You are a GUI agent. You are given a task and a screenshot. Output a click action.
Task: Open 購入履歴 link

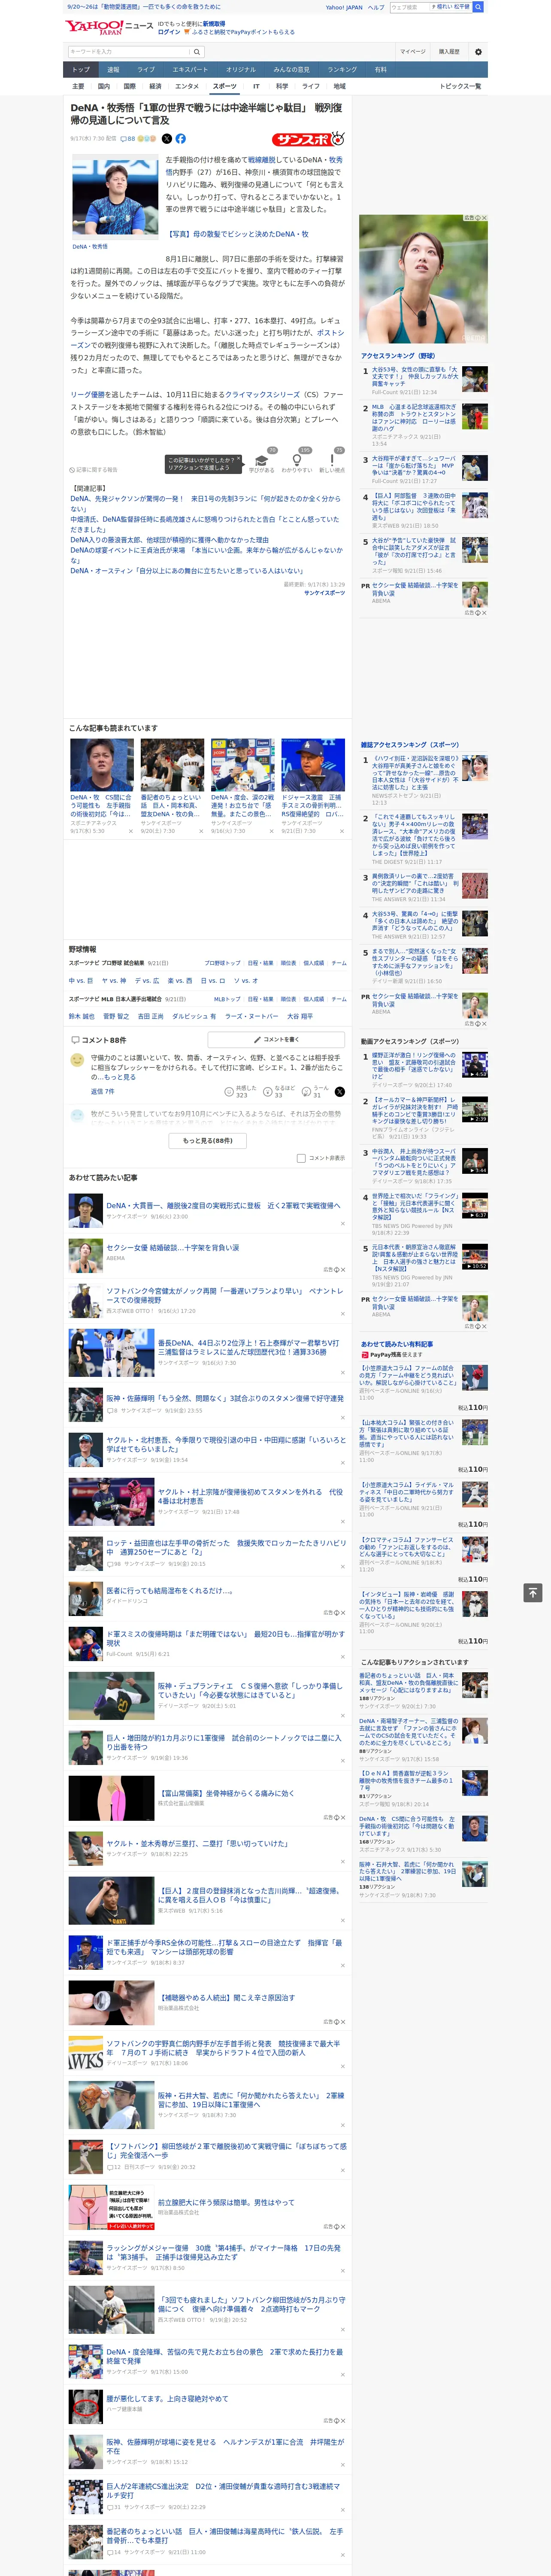pyautogui.click(x=449, y=52)
